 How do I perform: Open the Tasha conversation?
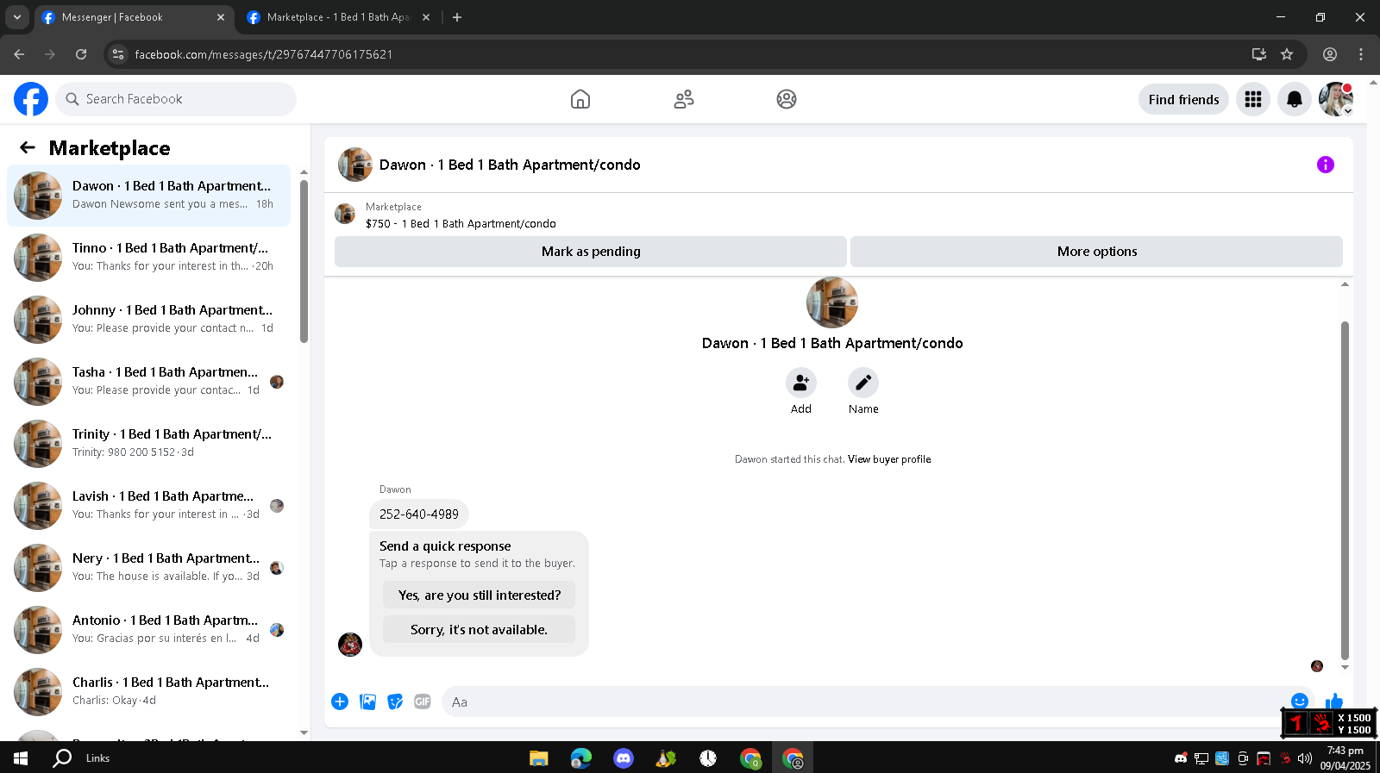tap(148, 382)
